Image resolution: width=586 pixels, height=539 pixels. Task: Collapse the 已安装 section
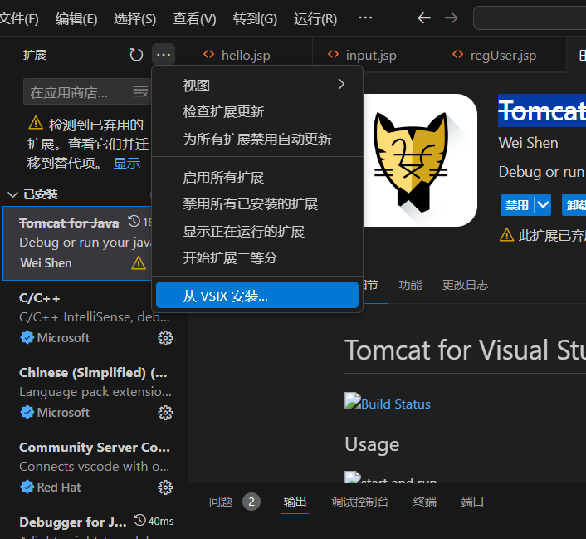click(x=12, y=194)
